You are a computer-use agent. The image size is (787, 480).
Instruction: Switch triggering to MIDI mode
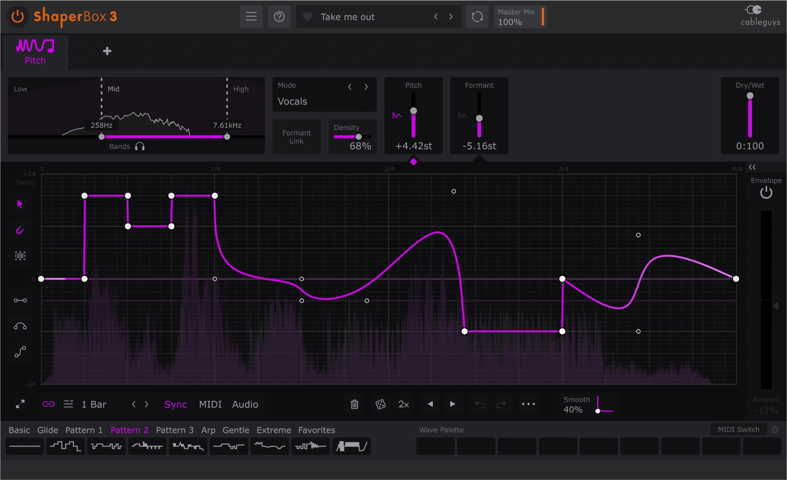210,404
